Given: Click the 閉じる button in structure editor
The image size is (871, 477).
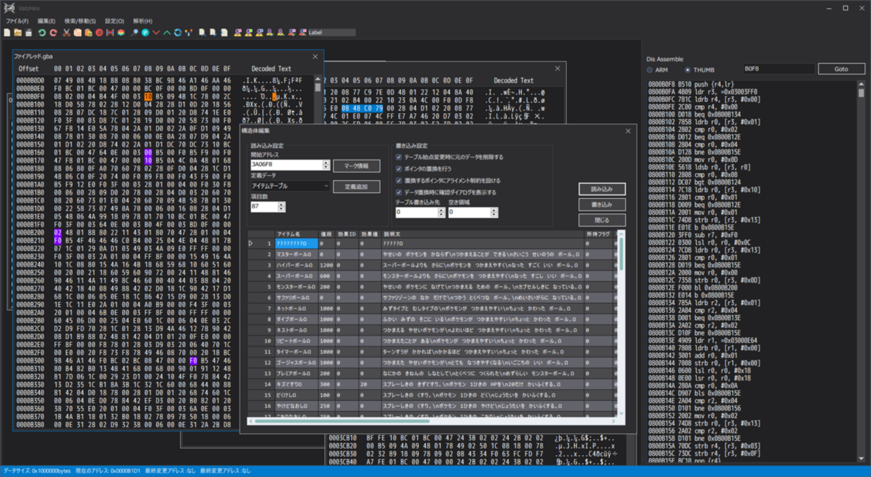Looking at the screenshot, I should tap(602, 220).
